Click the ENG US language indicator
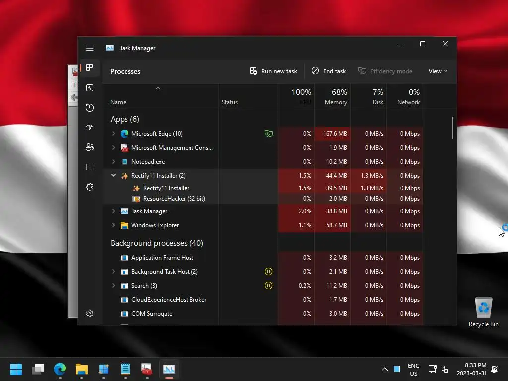 pos(413,369)
